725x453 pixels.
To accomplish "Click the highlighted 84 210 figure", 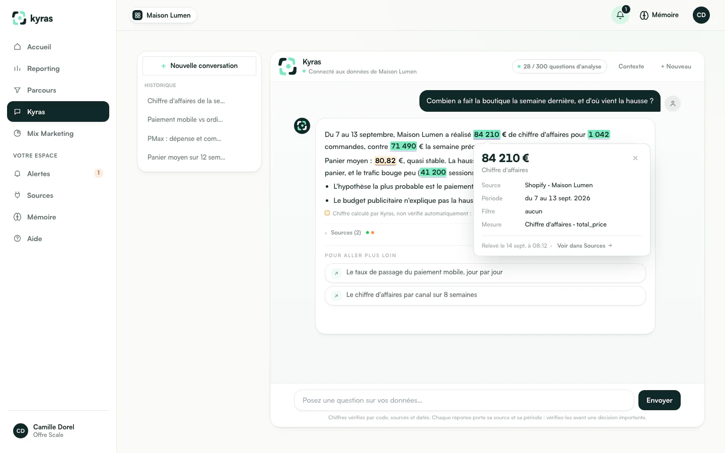I will [x=486, y=134].
